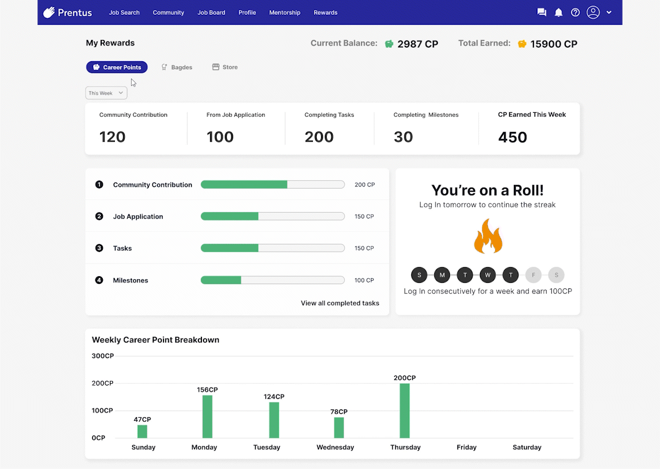
Task: Switch to the Store tab
Action: pos(225,67)
